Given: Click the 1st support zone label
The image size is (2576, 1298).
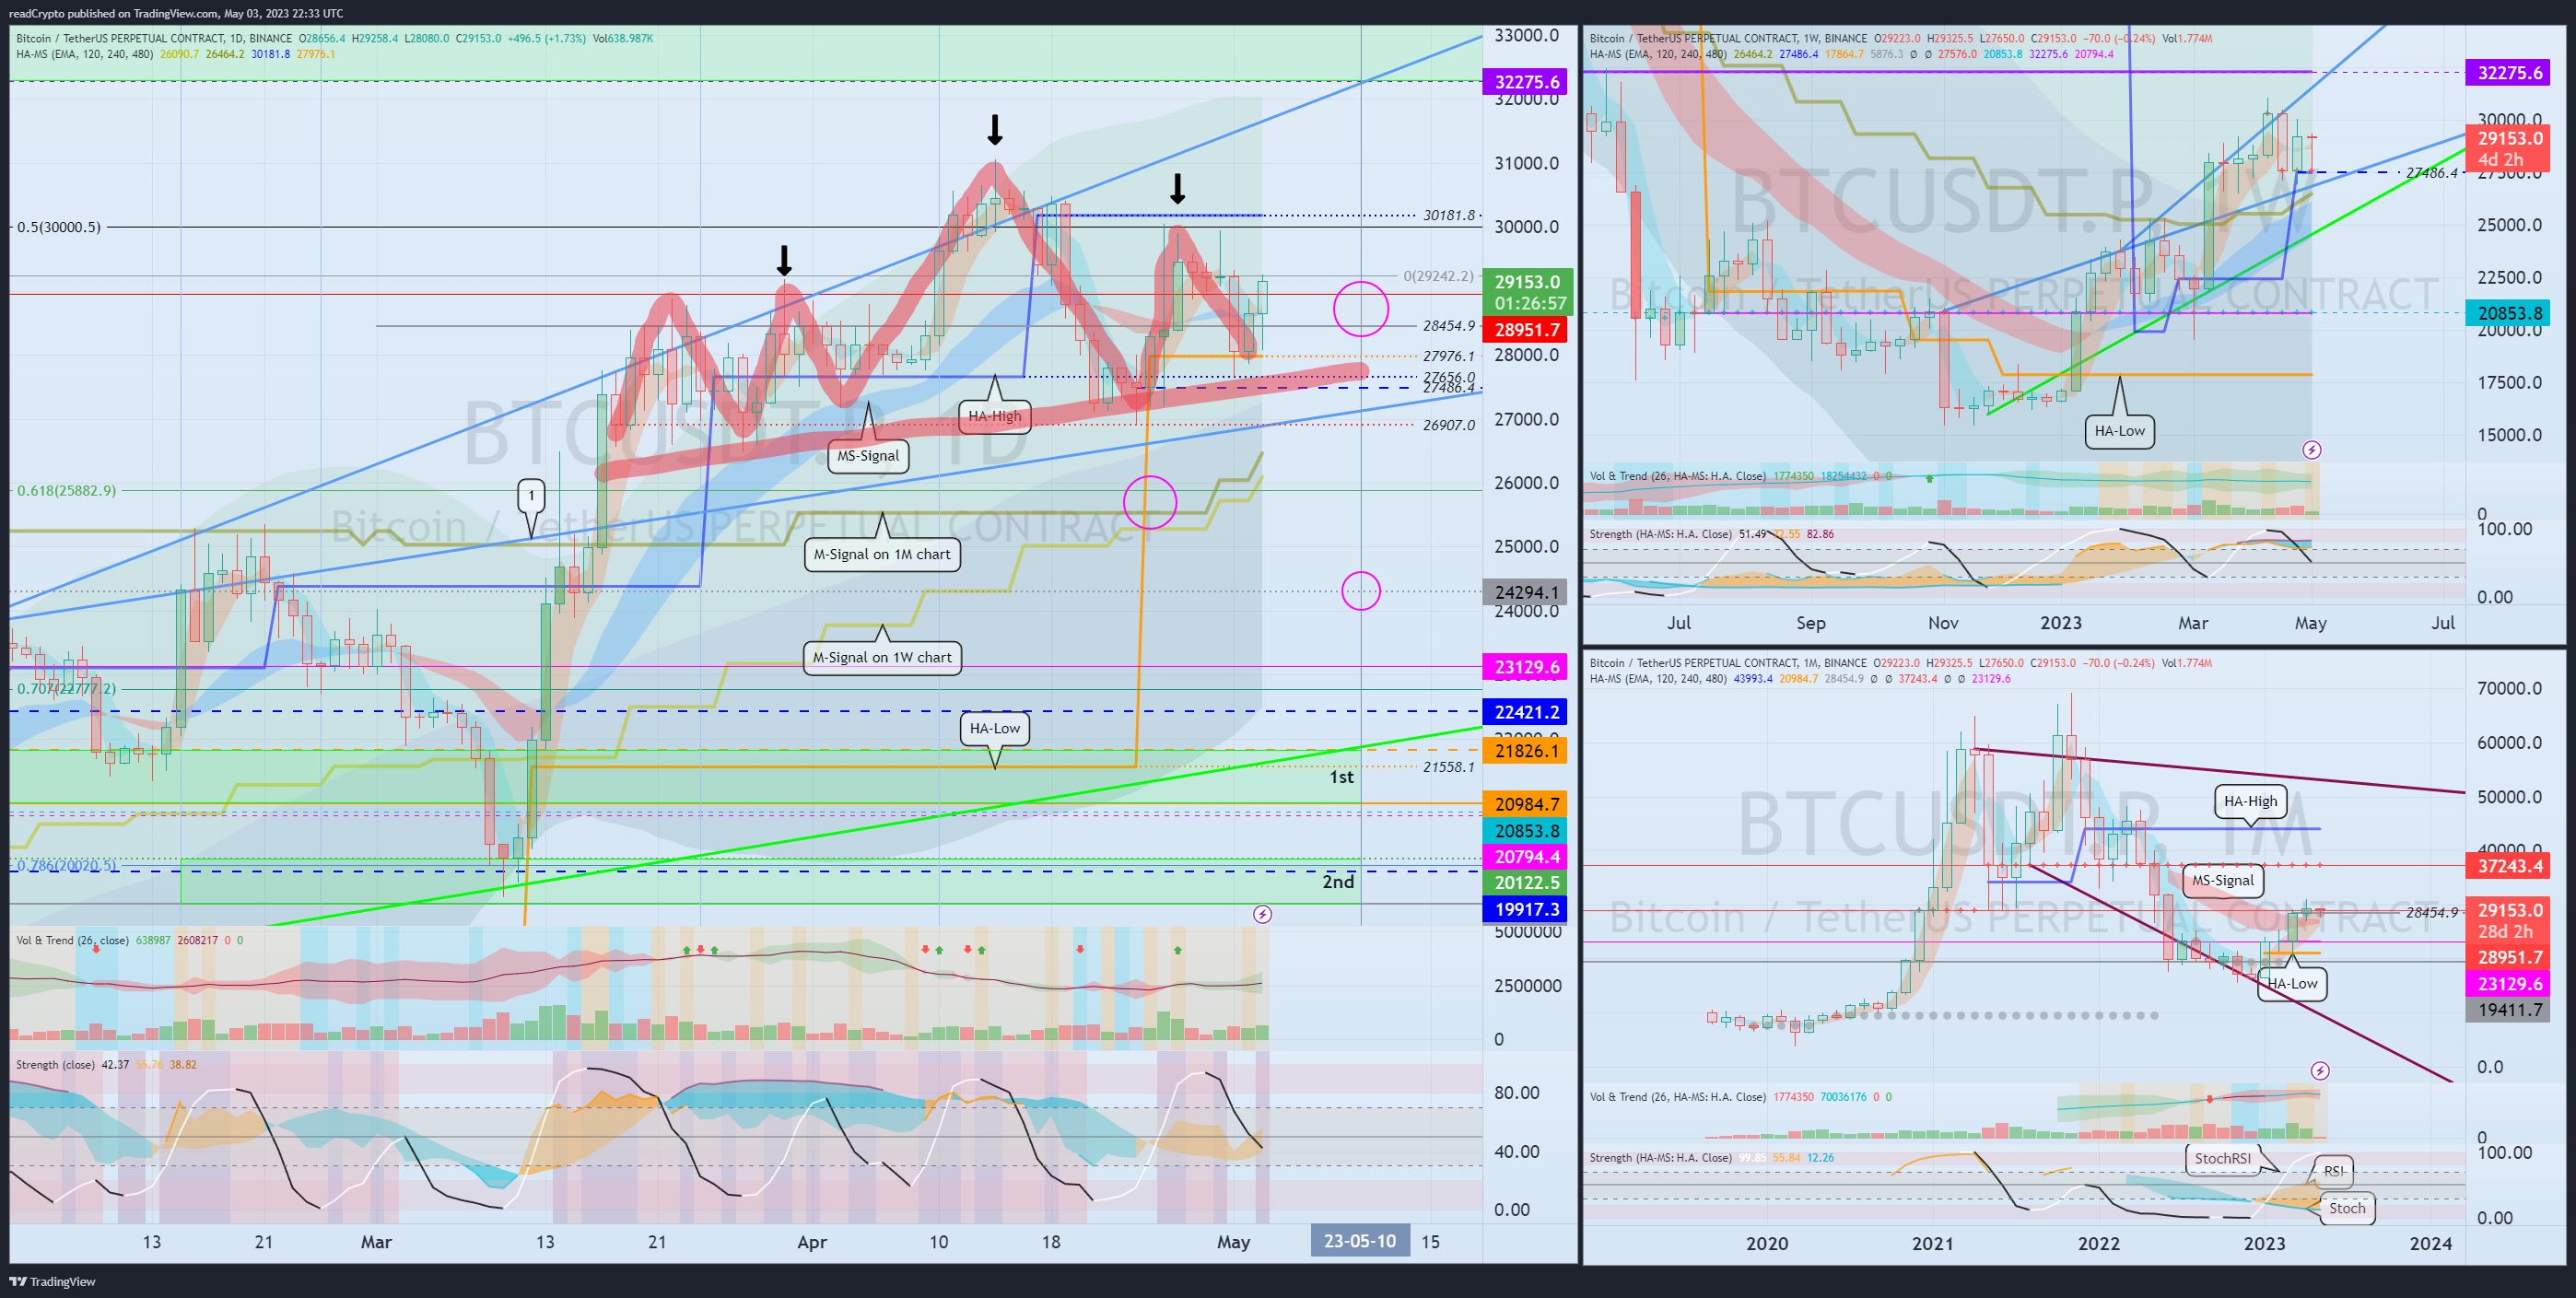Looking at the screenshot, I should 1341,777.
